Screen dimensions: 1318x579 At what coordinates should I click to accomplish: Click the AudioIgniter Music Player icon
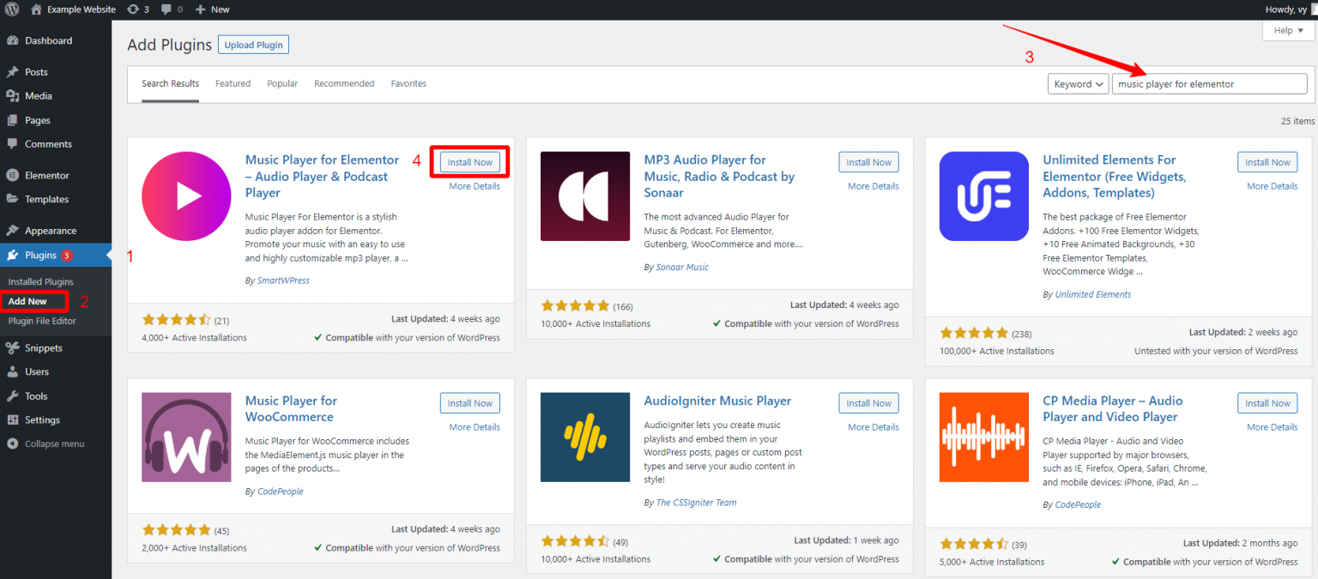coord(585,437)
